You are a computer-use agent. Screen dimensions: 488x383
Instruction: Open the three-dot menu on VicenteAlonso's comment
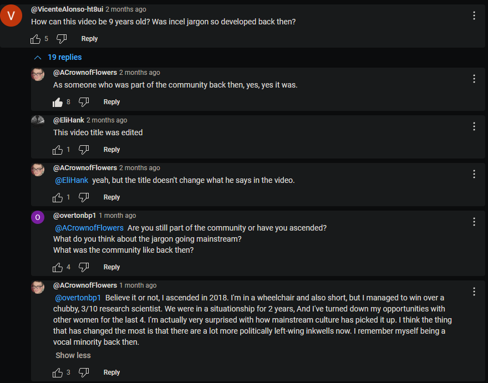click(x=474, y=16)
